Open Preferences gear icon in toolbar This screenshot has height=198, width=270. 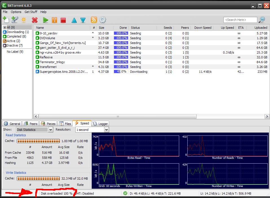pos(103,20)
